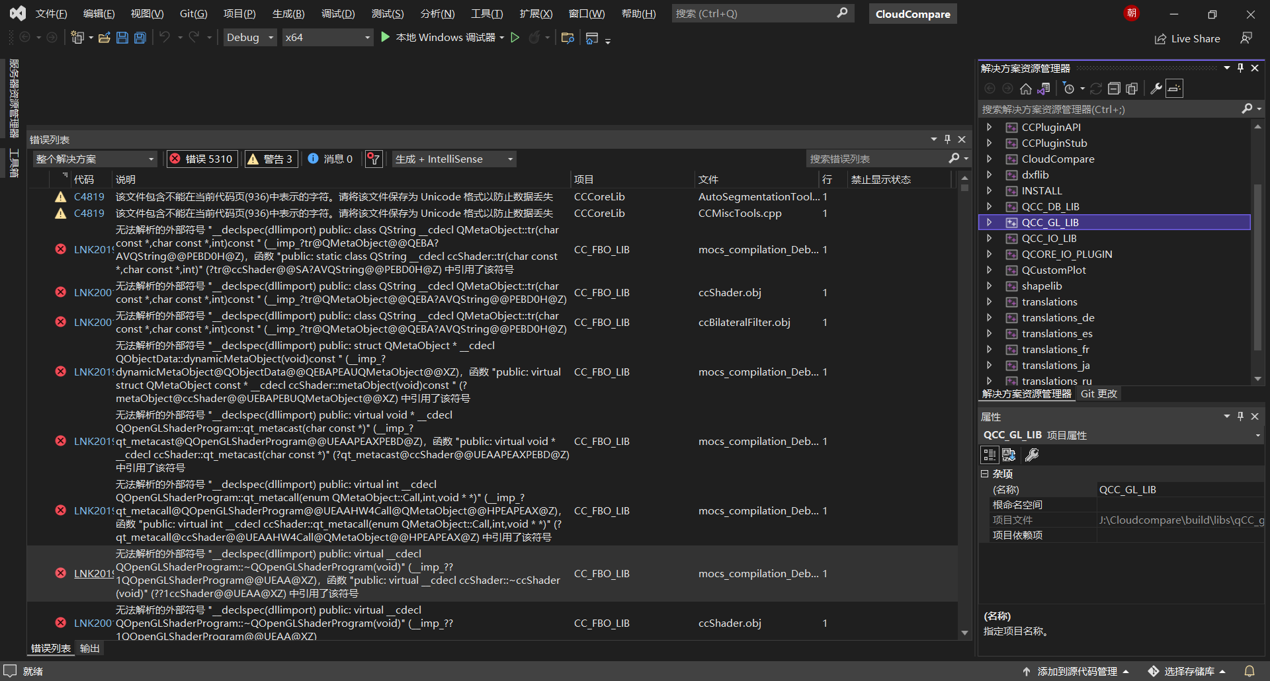This screenshot has height=681, width=1270.
Task: Click the sync refresh icon in Solution Explorer
Action: (1096, 89)
